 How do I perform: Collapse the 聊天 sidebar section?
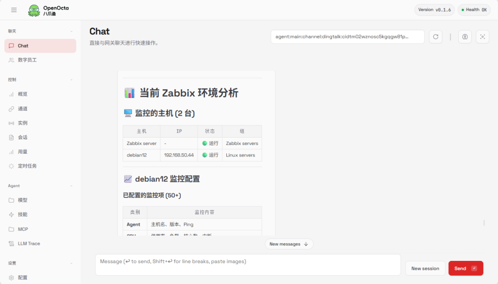point(71,31)
